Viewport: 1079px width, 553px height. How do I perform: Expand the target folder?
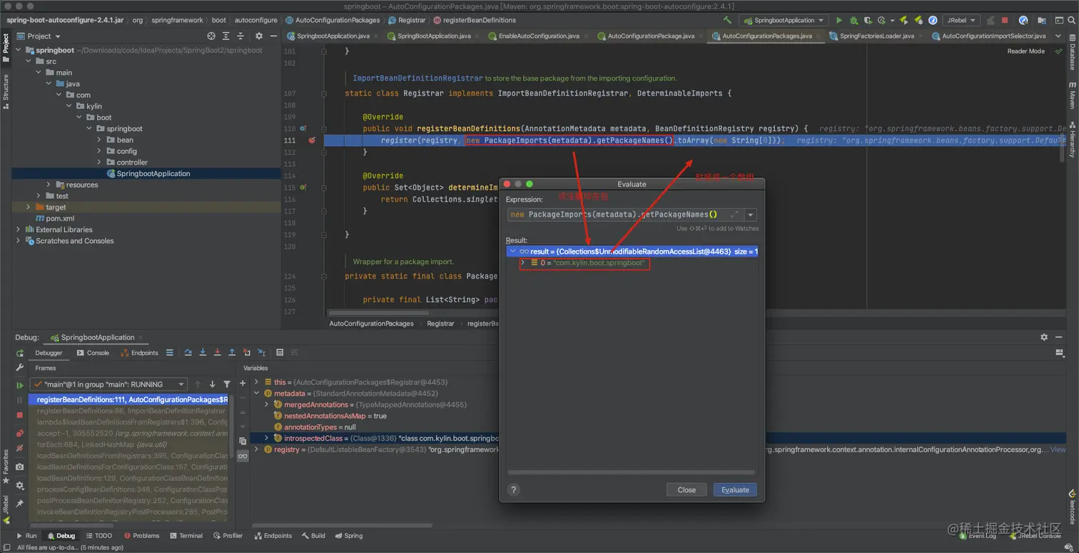pyautogui.click(x=29, y=207)
